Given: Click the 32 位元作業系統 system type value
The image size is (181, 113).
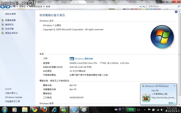Looking at the screenshot, I should (77, 71).
